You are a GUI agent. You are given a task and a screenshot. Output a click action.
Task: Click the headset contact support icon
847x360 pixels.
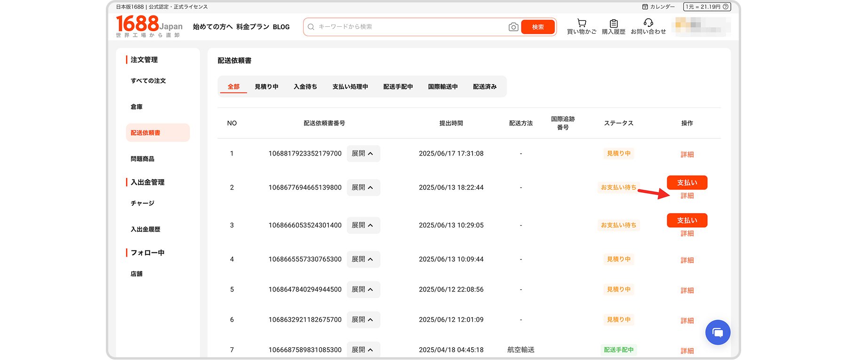pos(648,23)
